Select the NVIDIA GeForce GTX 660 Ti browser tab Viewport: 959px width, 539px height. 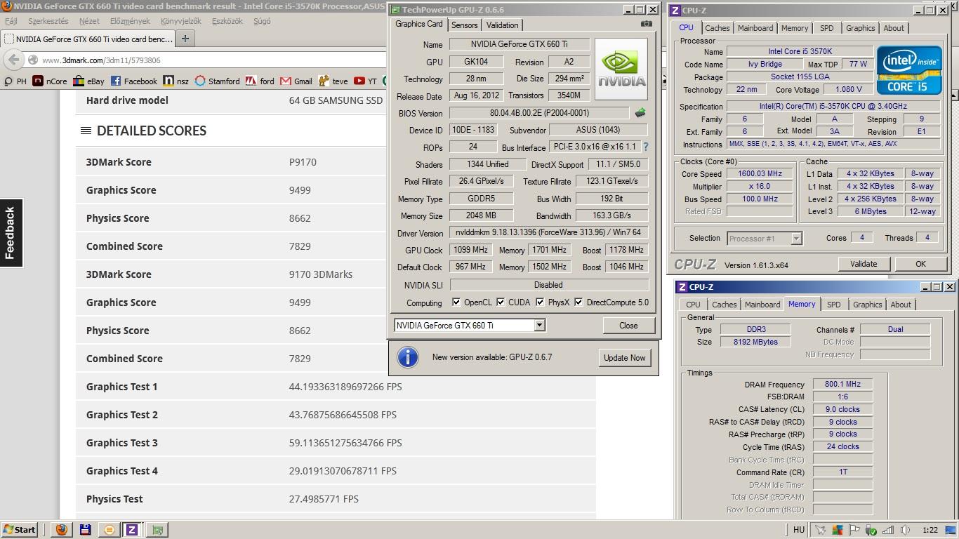click(88, 39)
